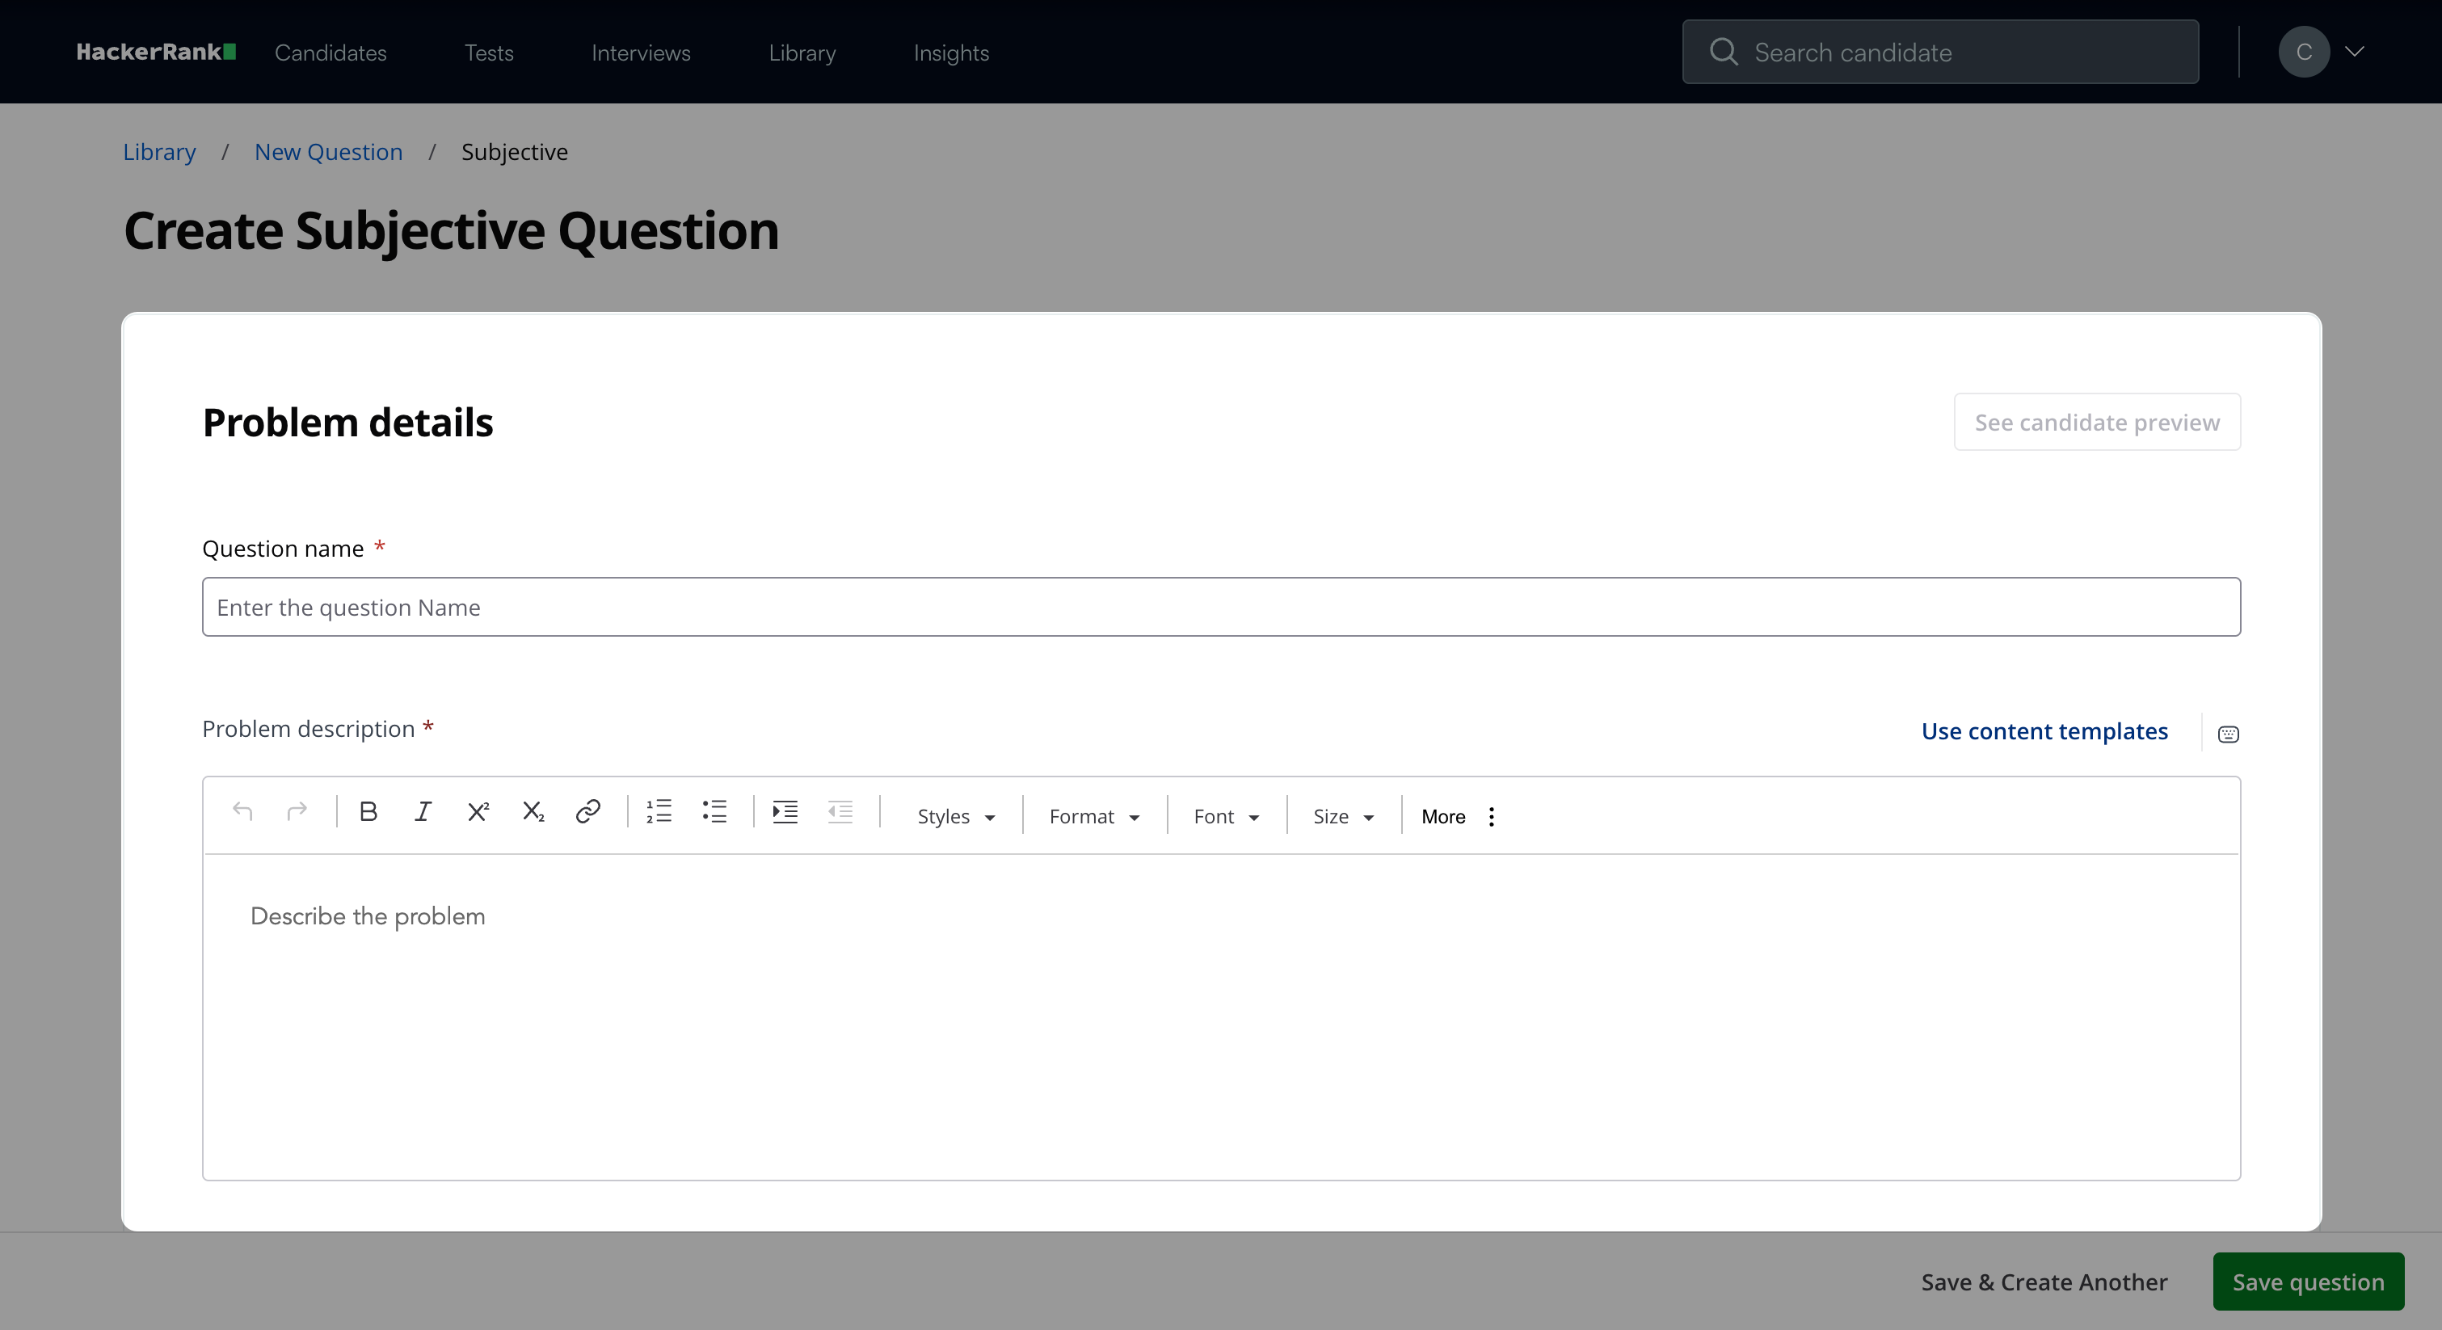Click the undo arrow in editor toolbar
2442x1330 pixels.
pyautogui.click(x=242, y=812)
